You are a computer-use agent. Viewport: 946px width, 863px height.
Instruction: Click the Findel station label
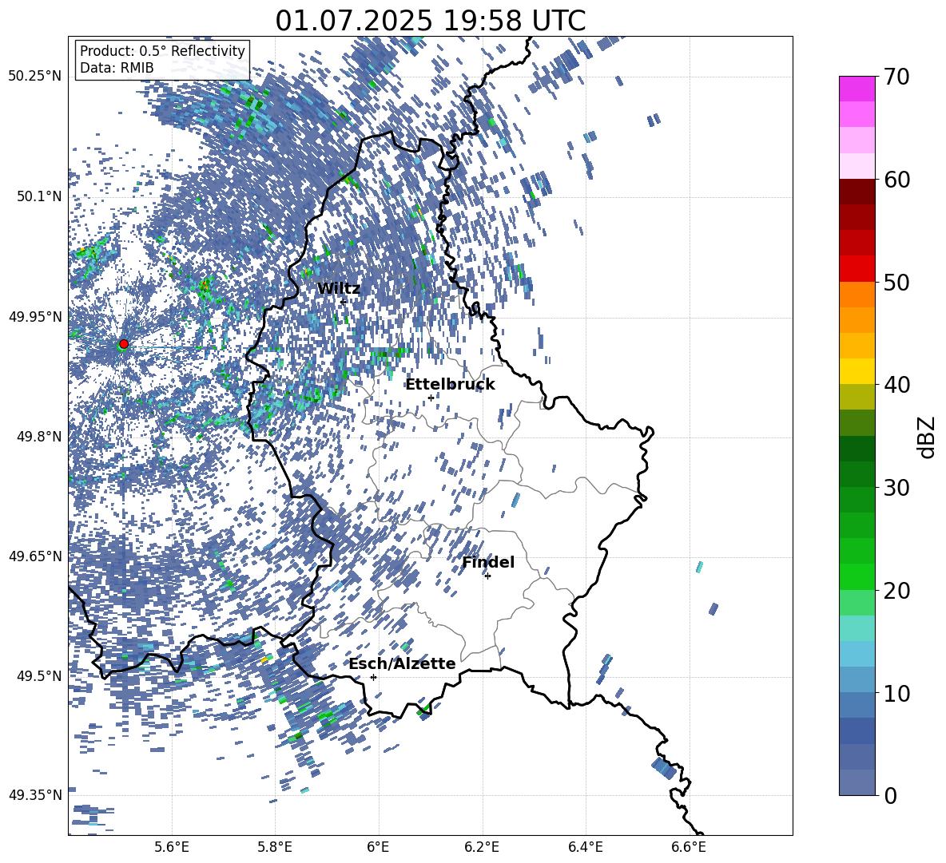488,562
